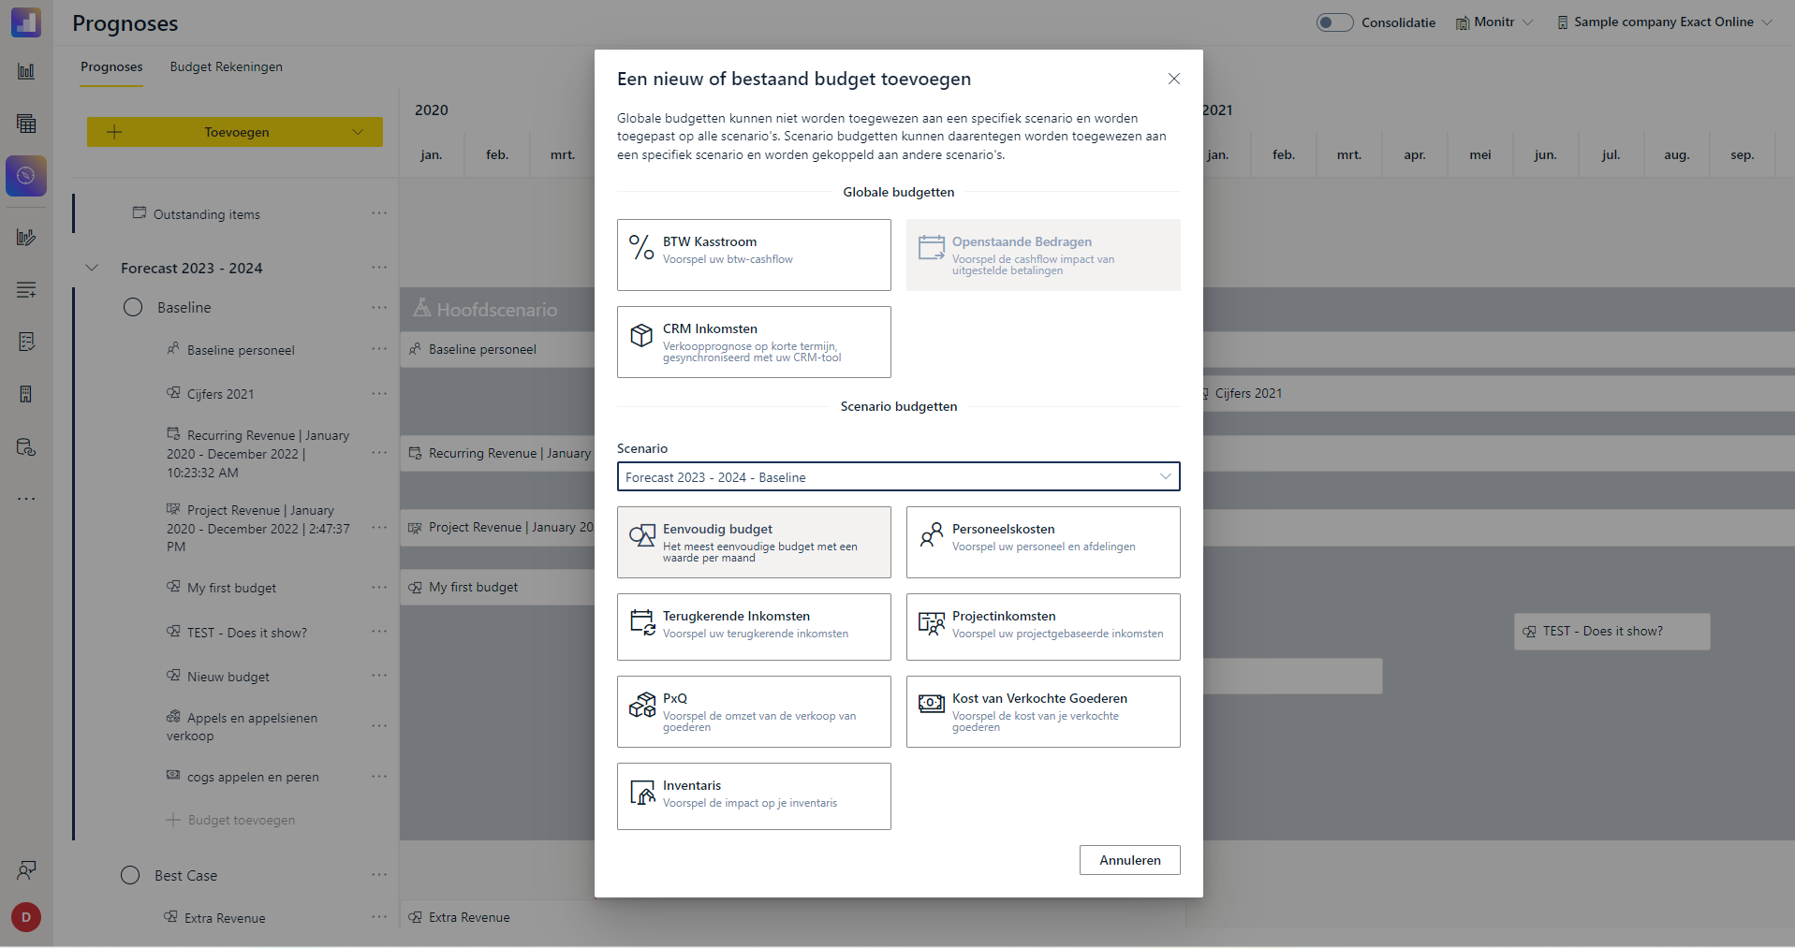
Task: Click the Annuleren button
Action: (1129, 860)
